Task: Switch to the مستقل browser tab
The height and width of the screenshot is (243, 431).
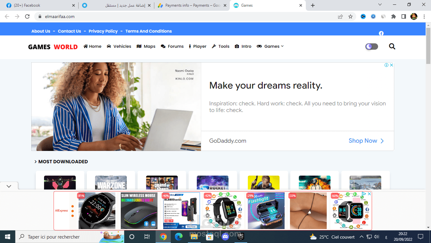Action: tap(116, 5)
